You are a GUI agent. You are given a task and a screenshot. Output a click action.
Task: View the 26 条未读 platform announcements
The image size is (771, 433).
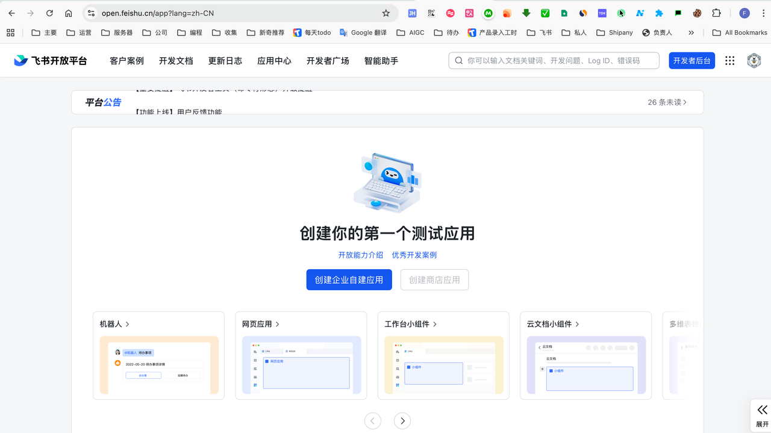[666, 102]
